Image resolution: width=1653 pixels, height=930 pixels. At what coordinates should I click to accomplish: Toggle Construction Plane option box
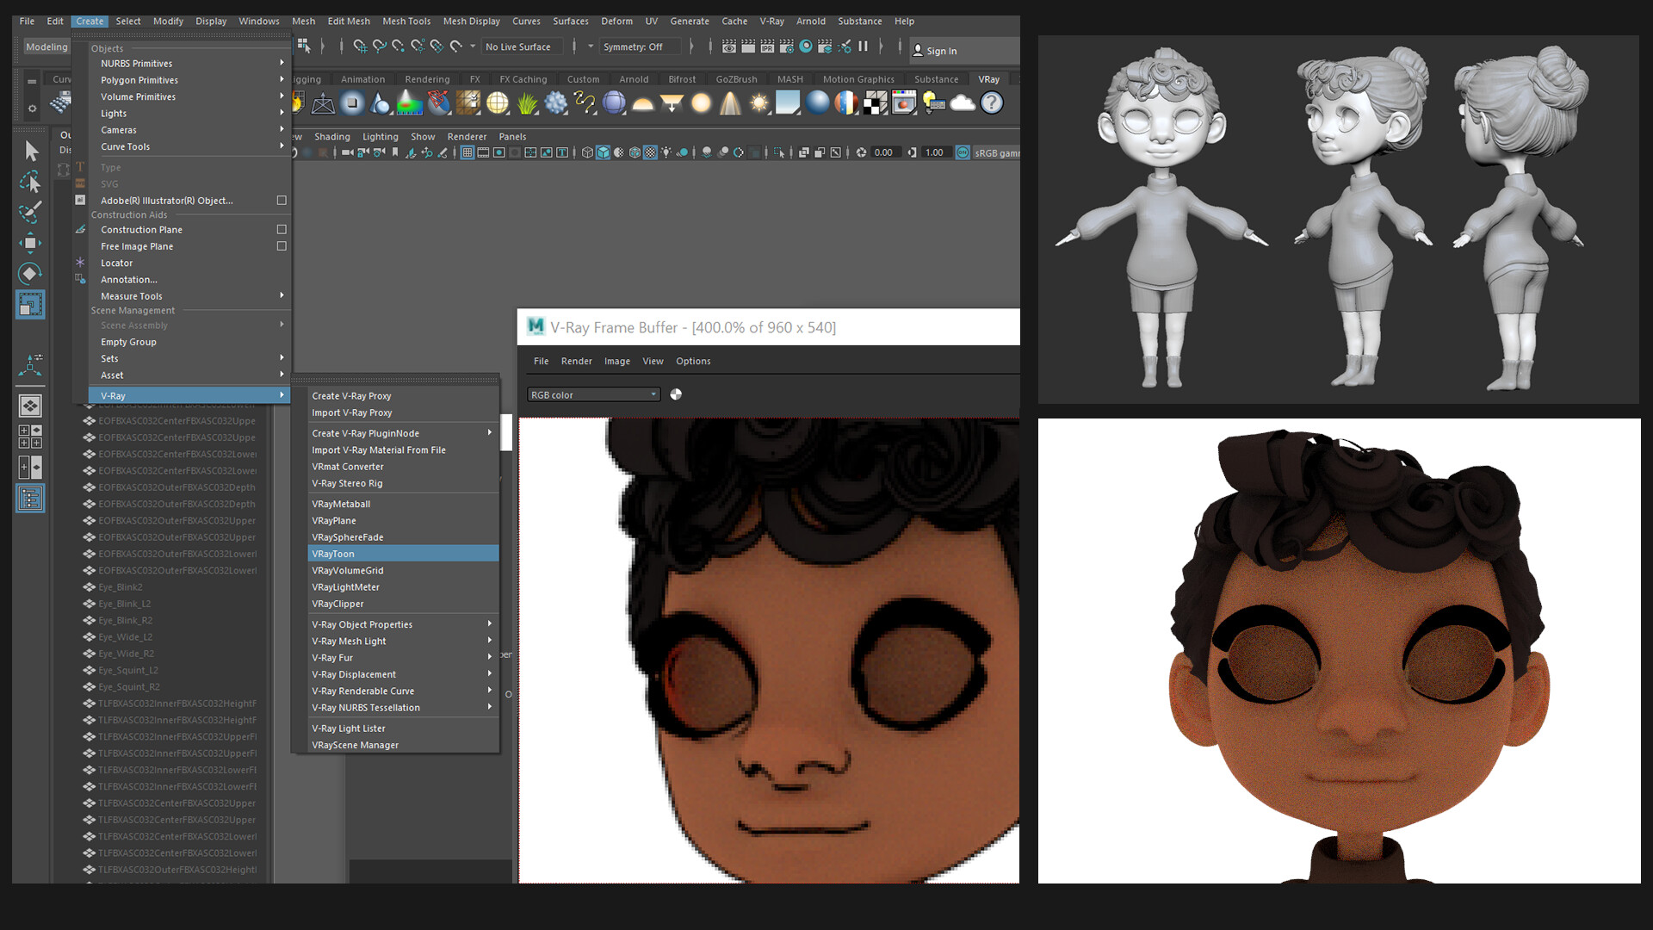click(282, 230)
